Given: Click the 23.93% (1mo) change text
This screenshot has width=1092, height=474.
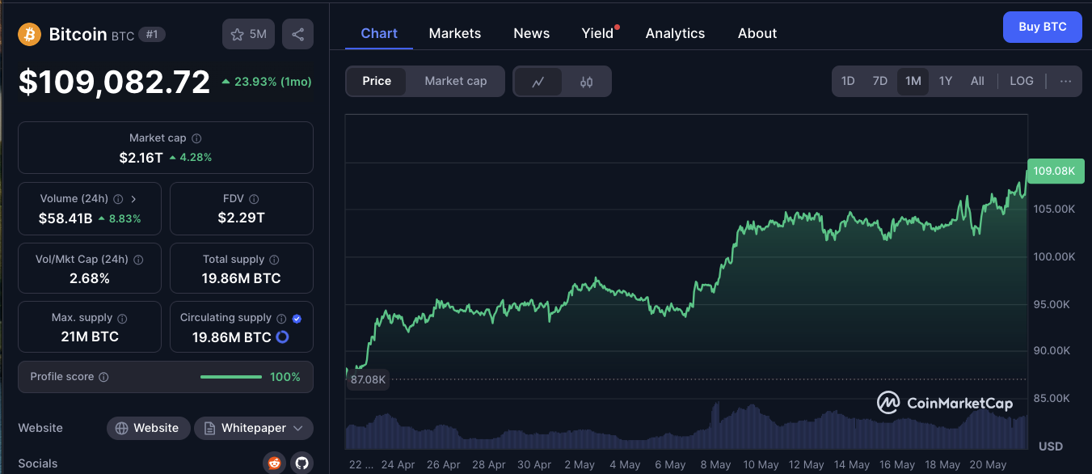Looking at the screenshot, I should pyautogui.click(x=273, y=82).
